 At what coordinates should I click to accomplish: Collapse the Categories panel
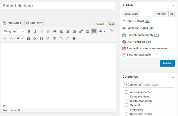tap(173, 77)
